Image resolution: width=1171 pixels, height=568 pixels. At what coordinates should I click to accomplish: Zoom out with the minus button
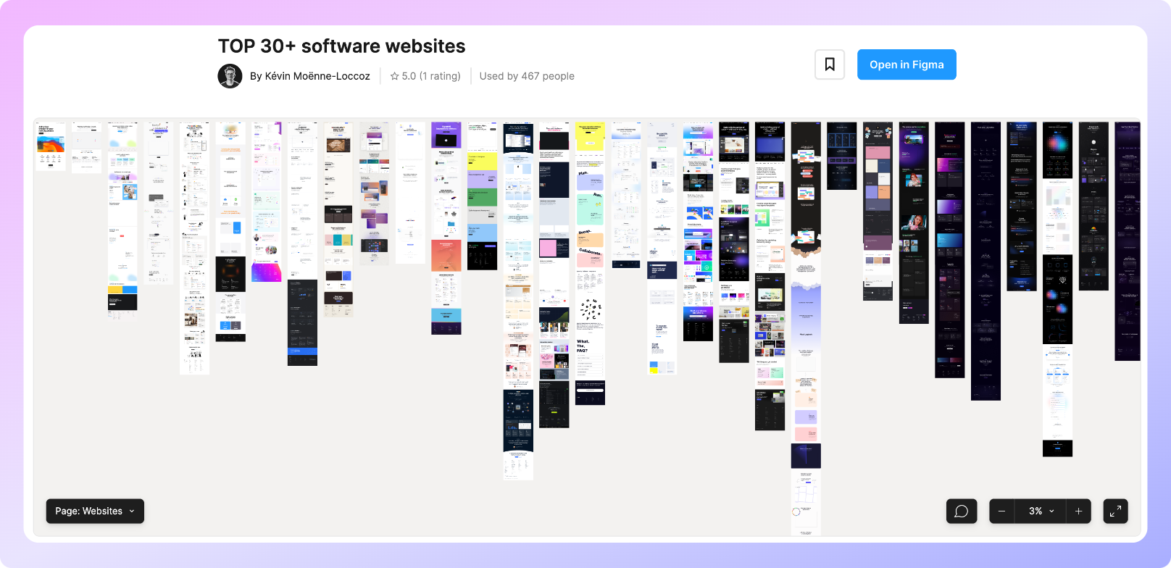coord(1001,511)
